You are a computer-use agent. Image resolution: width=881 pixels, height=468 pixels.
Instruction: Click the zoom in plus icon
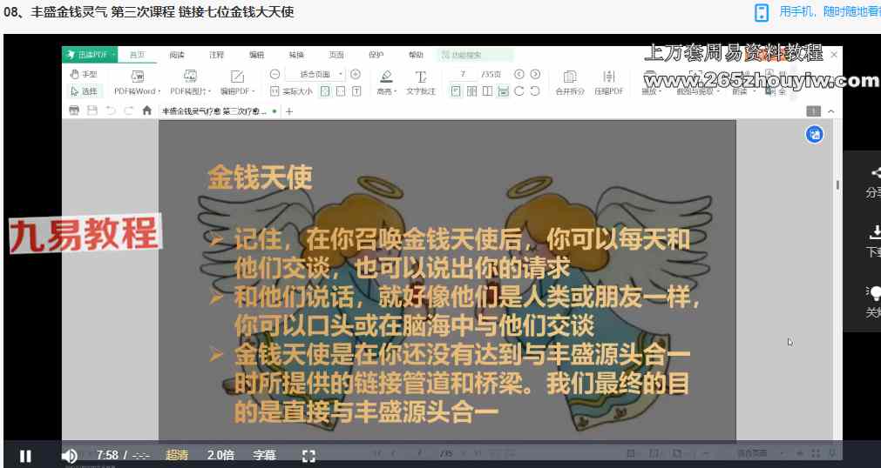point(356,75)
